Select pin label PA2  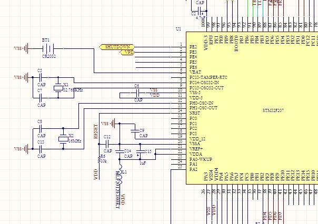193,169
